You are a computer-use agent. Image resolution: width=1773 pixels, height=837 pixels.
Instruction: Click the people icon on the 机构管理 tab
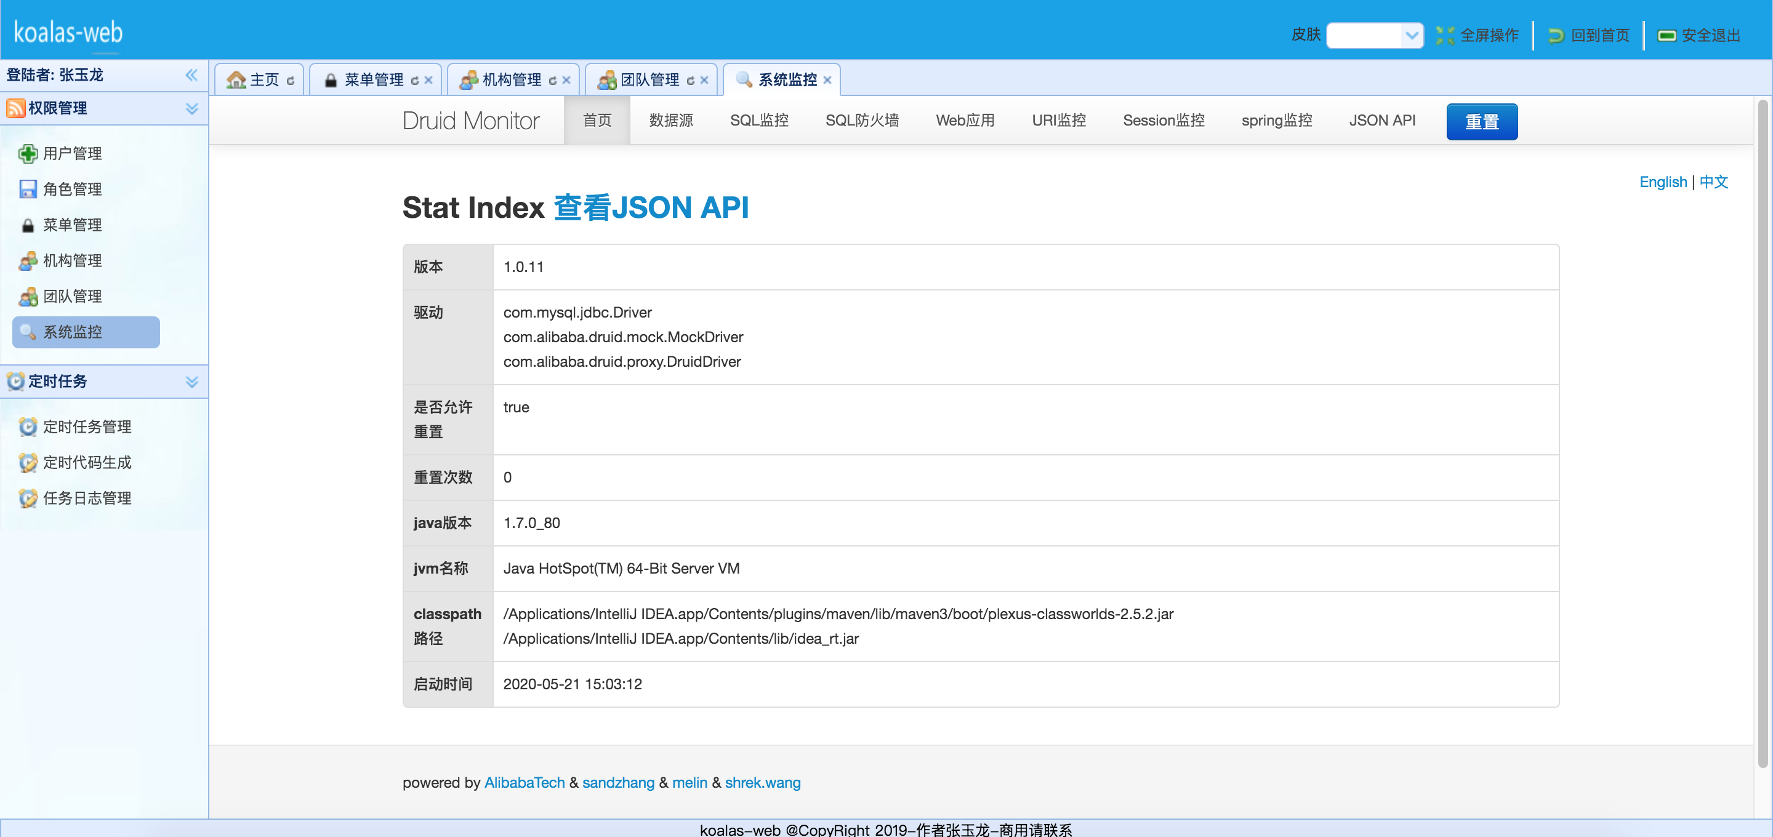click(468, 80)
